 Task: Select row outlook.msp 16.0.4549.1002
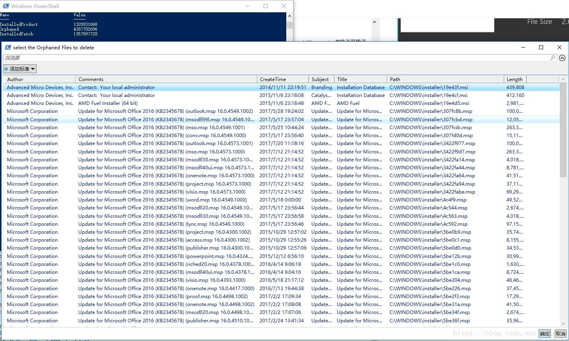(x=281, y=111)
